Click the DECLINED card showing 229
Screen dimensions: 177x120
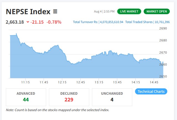(69, 97)
